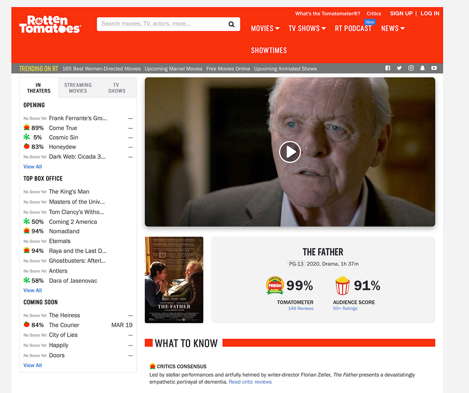The image size is (469, 393).
Task: Open the 146 Reviews link
Action: [x=301, y=309]
